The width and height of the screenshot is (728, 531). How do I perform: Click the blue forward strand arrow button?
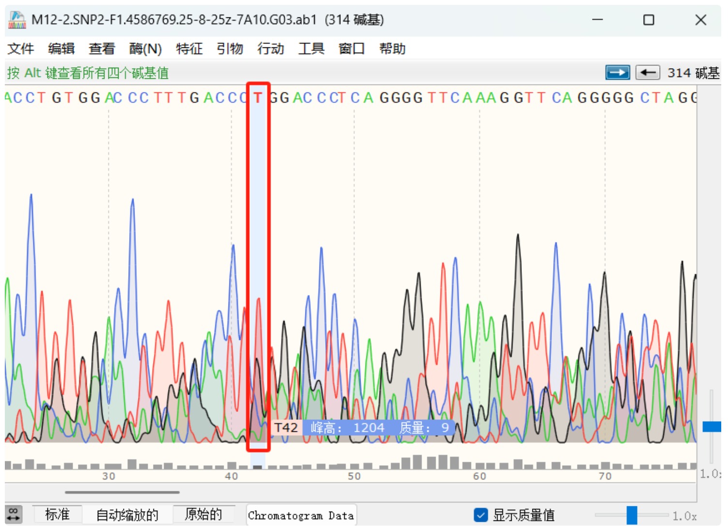617,73
